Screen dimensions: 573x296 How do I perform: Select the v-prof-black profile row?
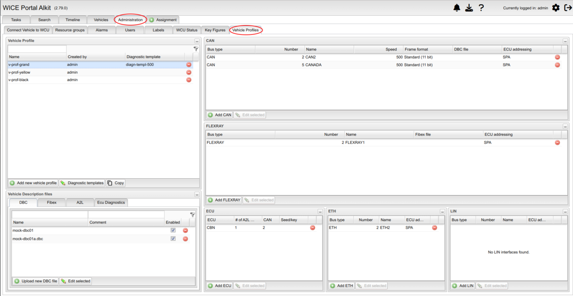[x=19, y=80]
